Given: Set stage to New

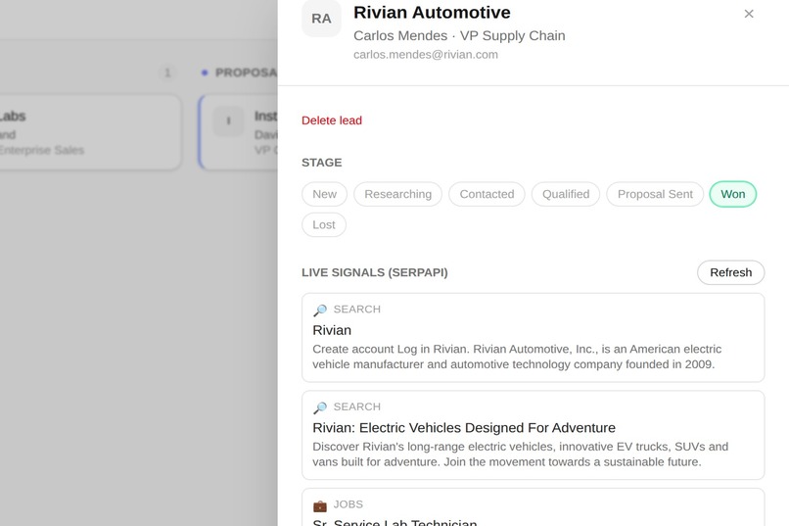Looking at the screenshot, I should click(325, 194).
